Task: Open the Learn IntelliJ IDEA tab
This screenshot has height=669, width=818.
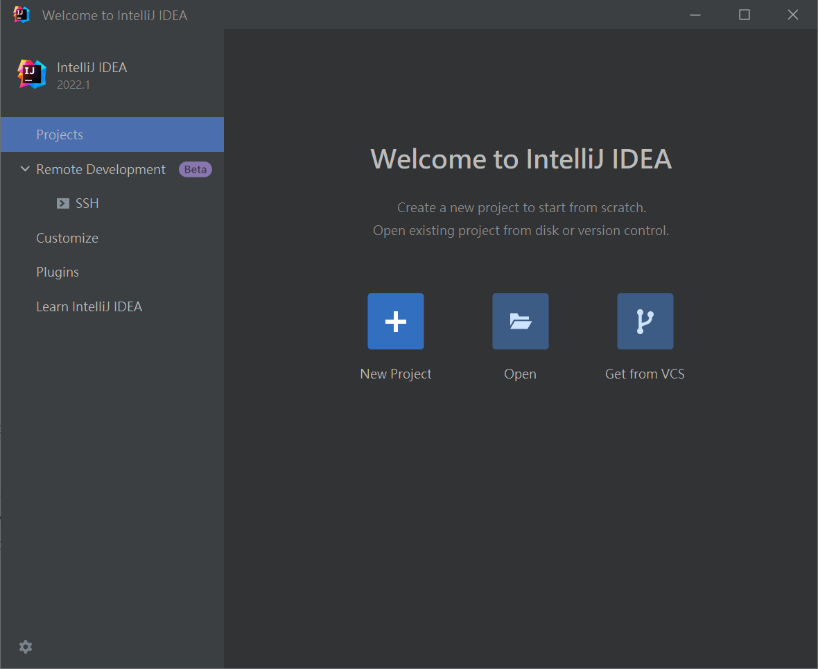Action: (x=89, y=306)
